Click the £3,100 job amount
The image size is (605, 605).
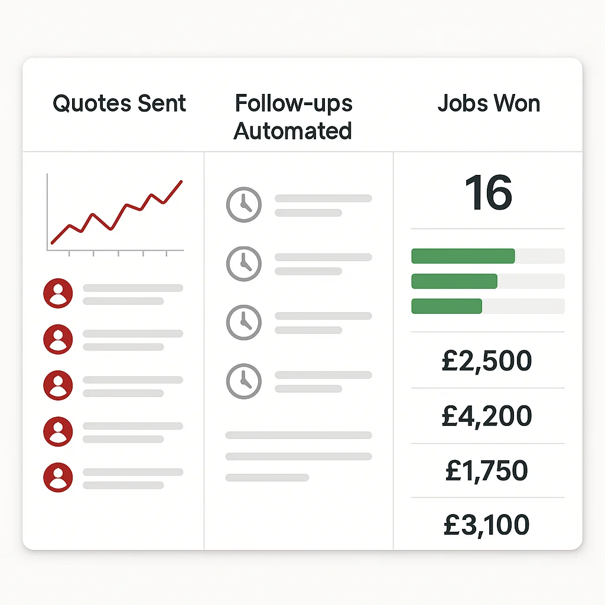coord(487,525)
